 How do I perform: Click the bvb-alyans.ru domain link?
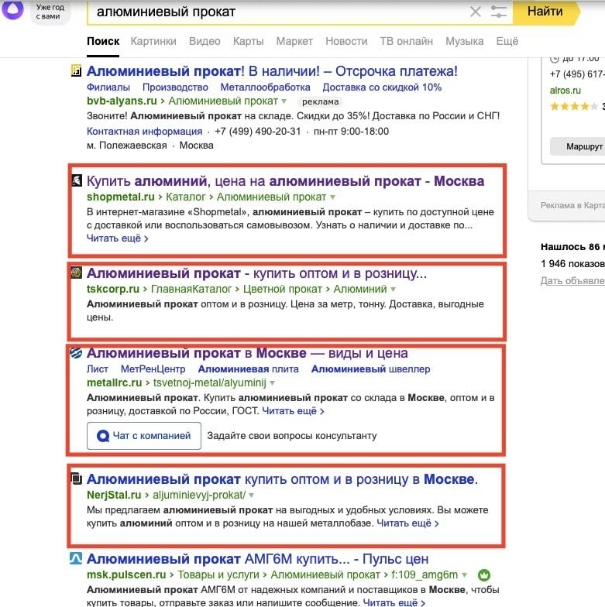point(122,101)
